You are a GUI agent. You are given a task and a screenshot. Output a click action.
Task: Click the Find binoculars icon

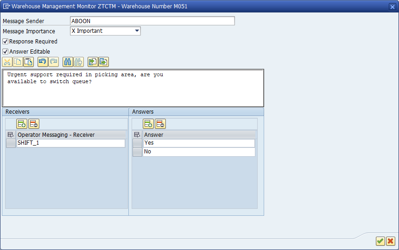68,62
